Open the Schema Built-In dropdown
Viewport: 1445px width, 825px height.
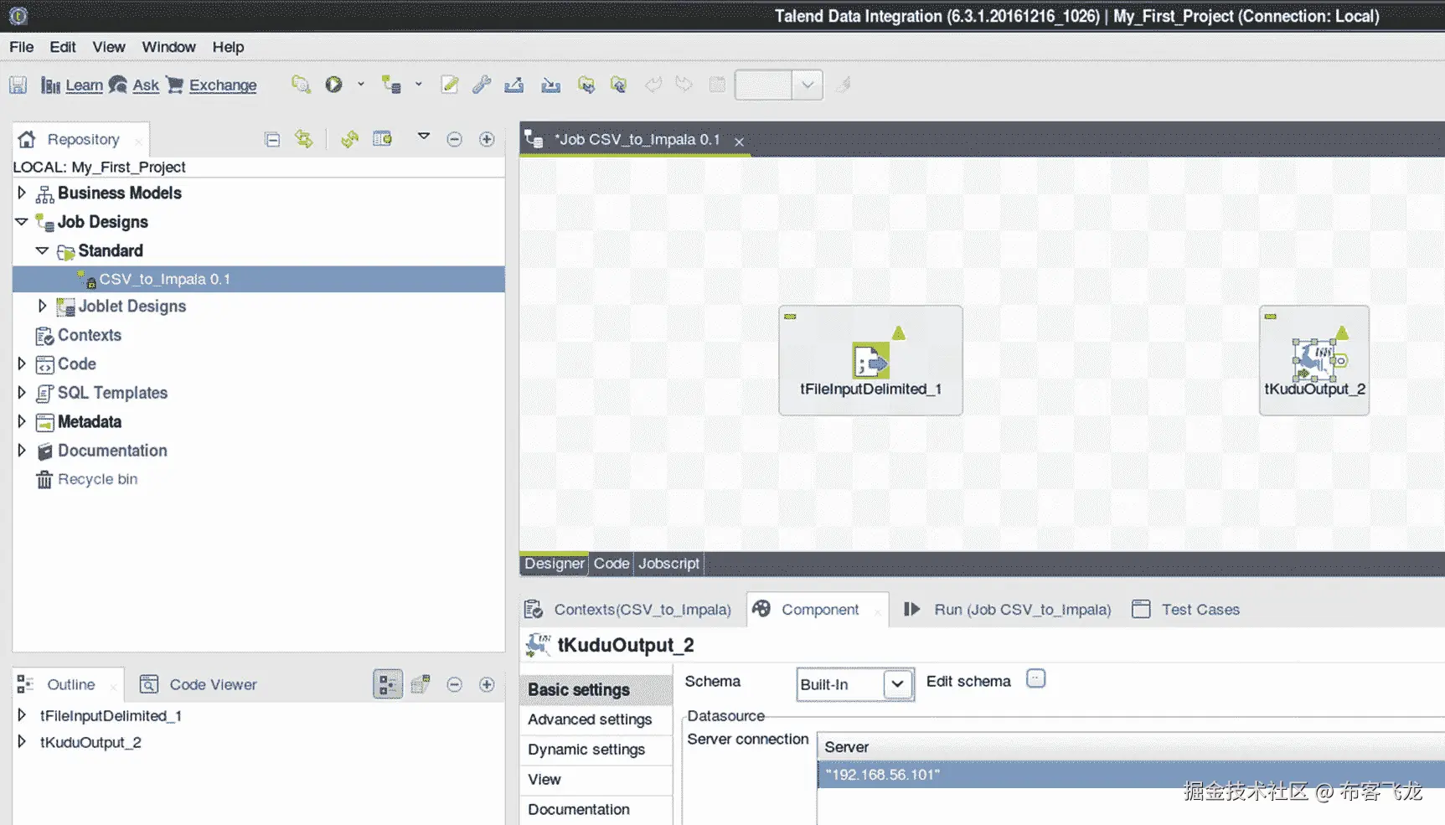(x=854, y=684)
